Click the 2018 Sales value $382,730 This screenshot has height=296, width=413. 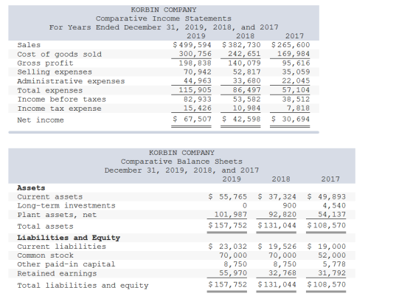(x=241, y=45)
